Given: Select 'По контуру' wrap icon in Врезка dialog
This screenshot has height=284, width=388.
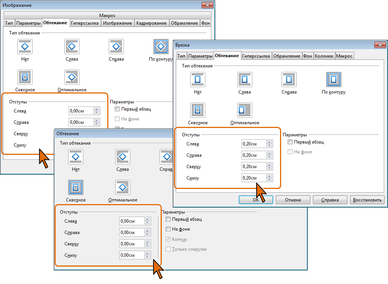Looking at the screenshot, I should click(333, 80).
